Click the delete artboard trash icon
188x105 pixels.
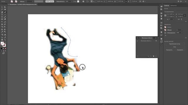point(156,56)
